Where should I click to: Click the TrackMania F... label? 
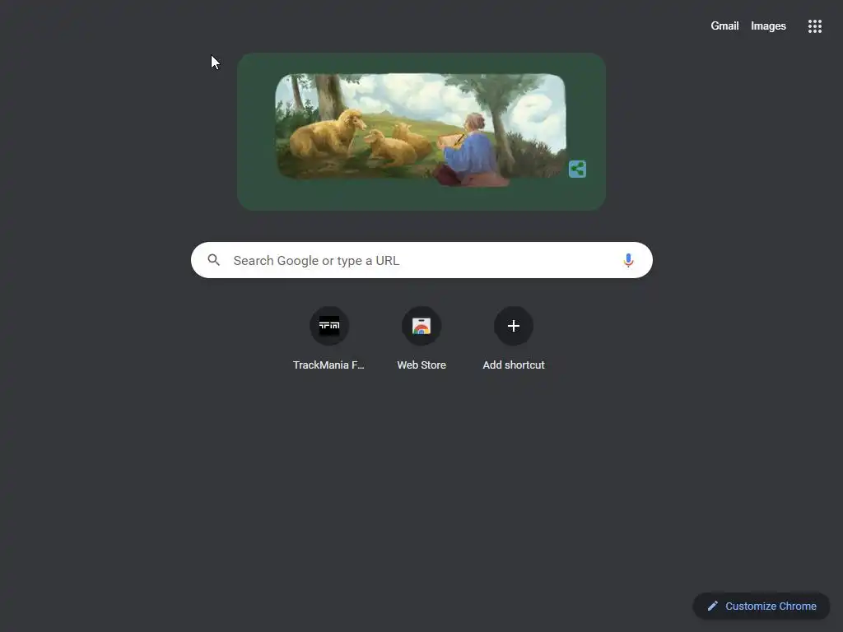(x=328, y=365)
